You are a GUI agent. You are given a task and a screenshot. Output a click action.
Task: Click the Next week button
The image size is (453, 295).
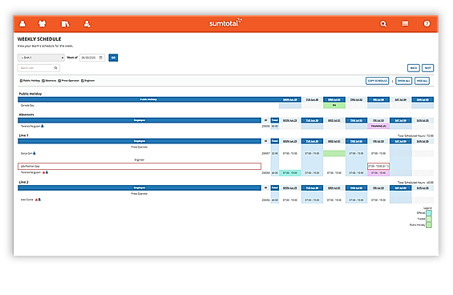(427, 68)
